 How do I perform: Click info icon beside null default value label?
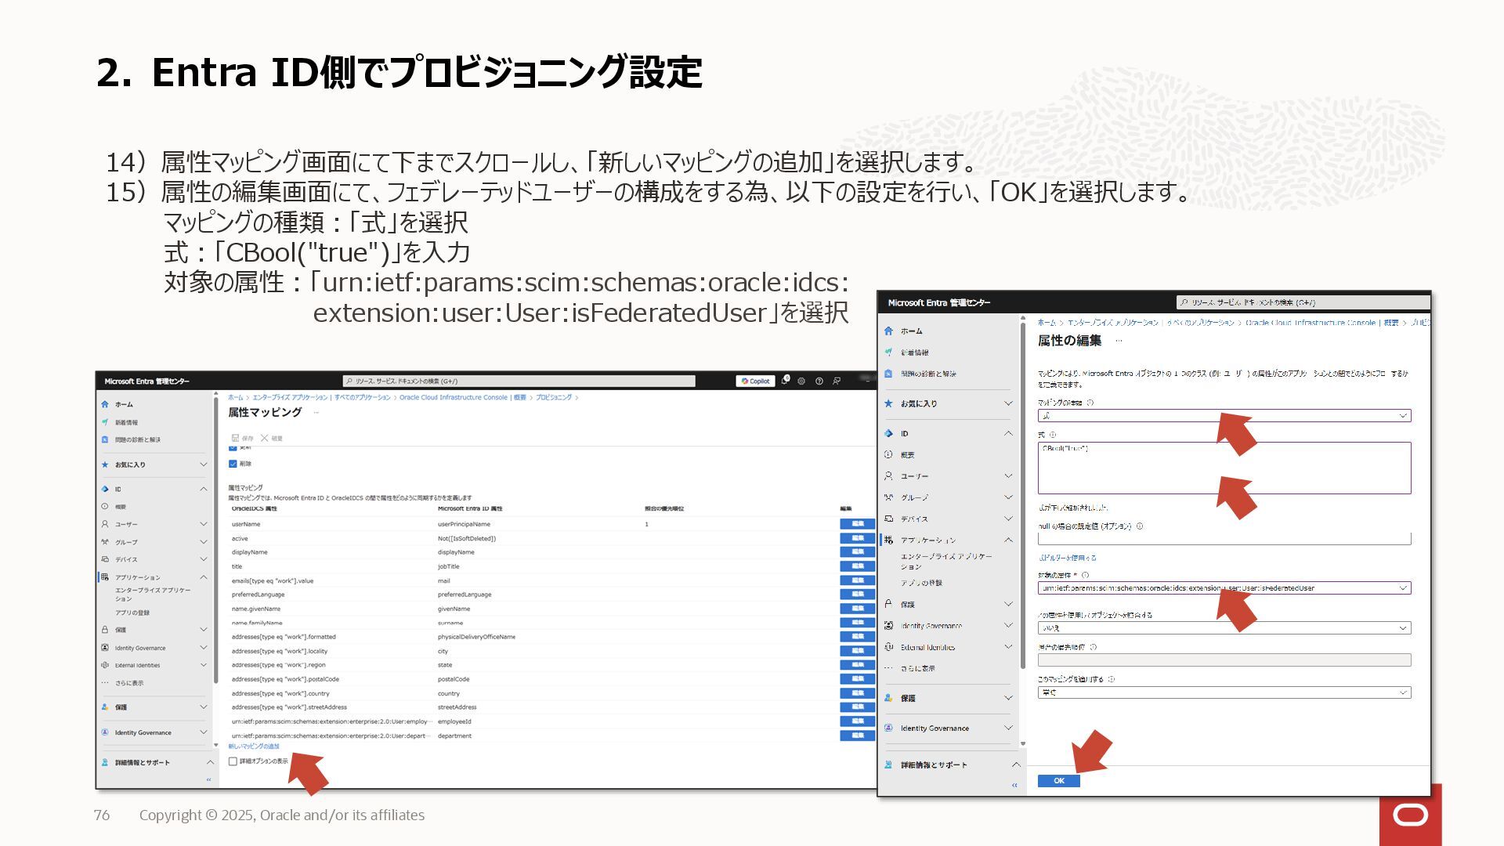(1140, 526)
